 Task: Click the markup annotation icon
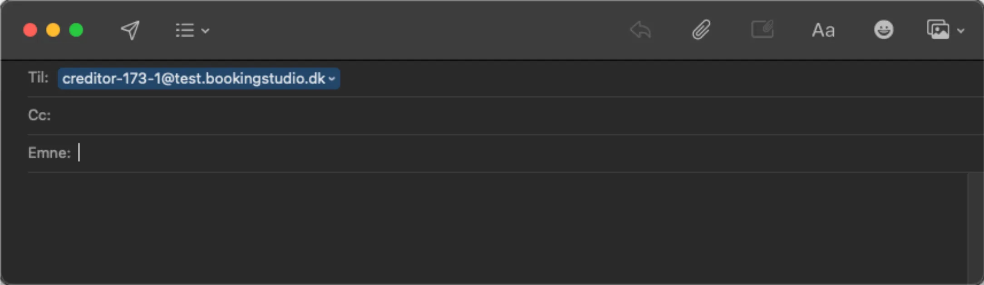click(x=763, y=30)
